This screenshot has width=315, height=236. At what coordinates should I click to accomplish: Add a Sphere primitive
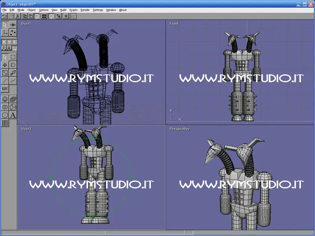pyautogui.click(x=5, y=99)
